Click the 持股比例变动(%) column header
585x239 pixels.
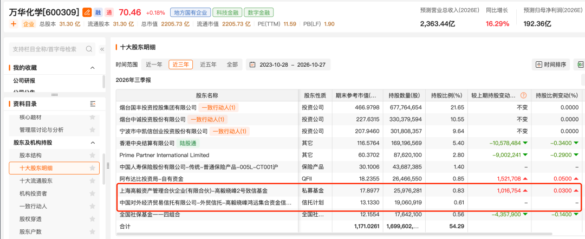click(x=556, y=95)
